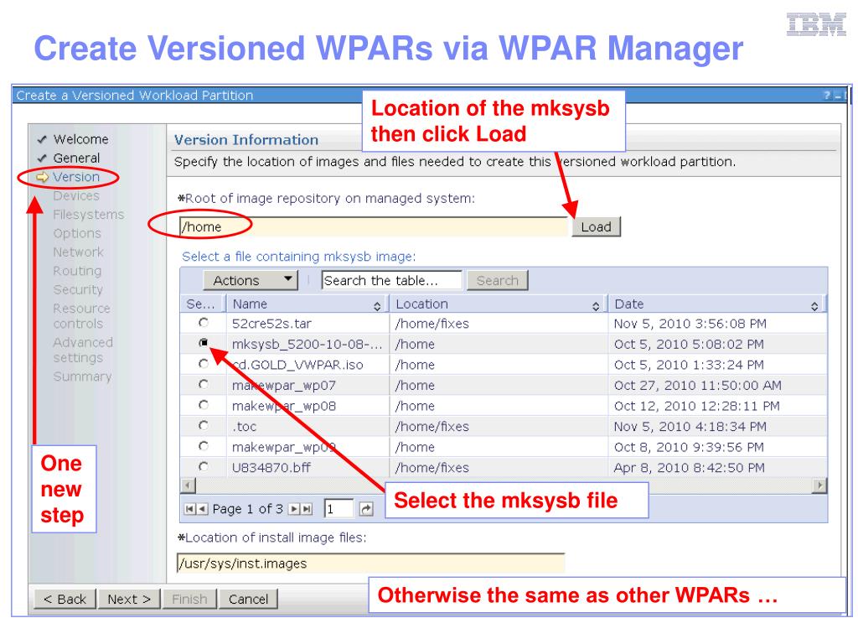858x644 pixels.
Task: Click date Nov 5, 2010 3:56:08 PM
Action: pyautogui.click(x=690, y=324)
